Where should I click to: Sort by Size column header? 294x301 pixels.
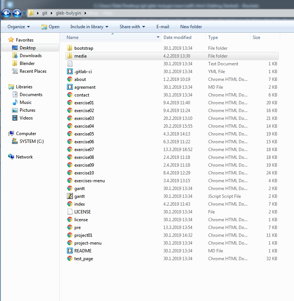[x=256, y=37]
